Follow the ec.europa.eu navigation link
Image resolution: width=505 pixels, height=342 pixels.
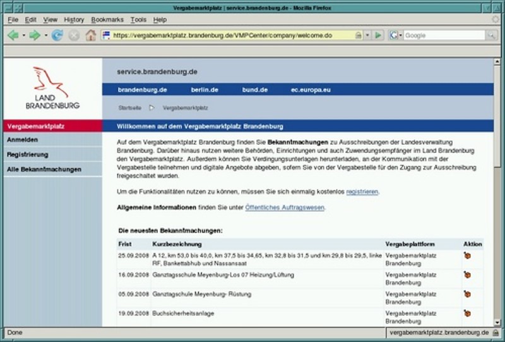311,90
